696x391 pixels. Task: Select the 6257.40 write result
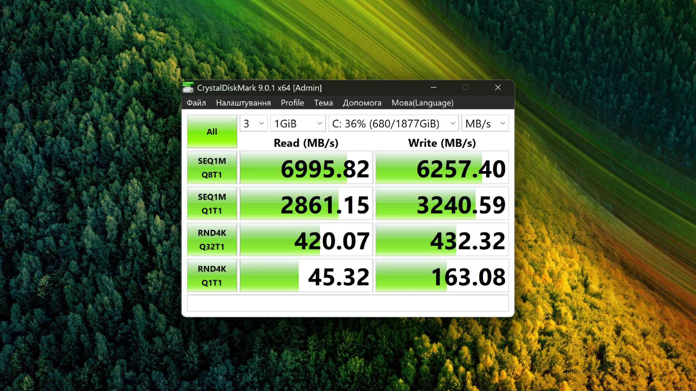pyautogui.click(x=442, y=168)
